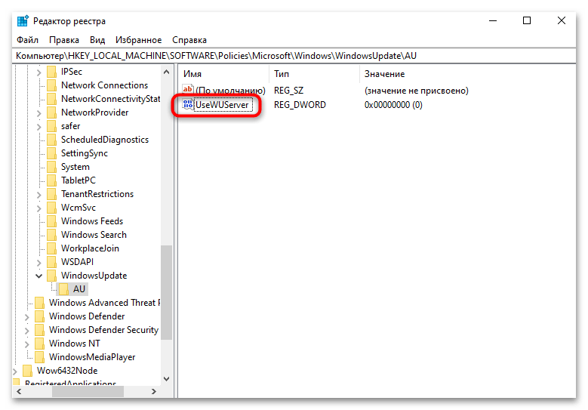588x410 pixels.
Task: Expand the Wow6432Node tree node
Action: pyautogui.click(x=15, y=371)
